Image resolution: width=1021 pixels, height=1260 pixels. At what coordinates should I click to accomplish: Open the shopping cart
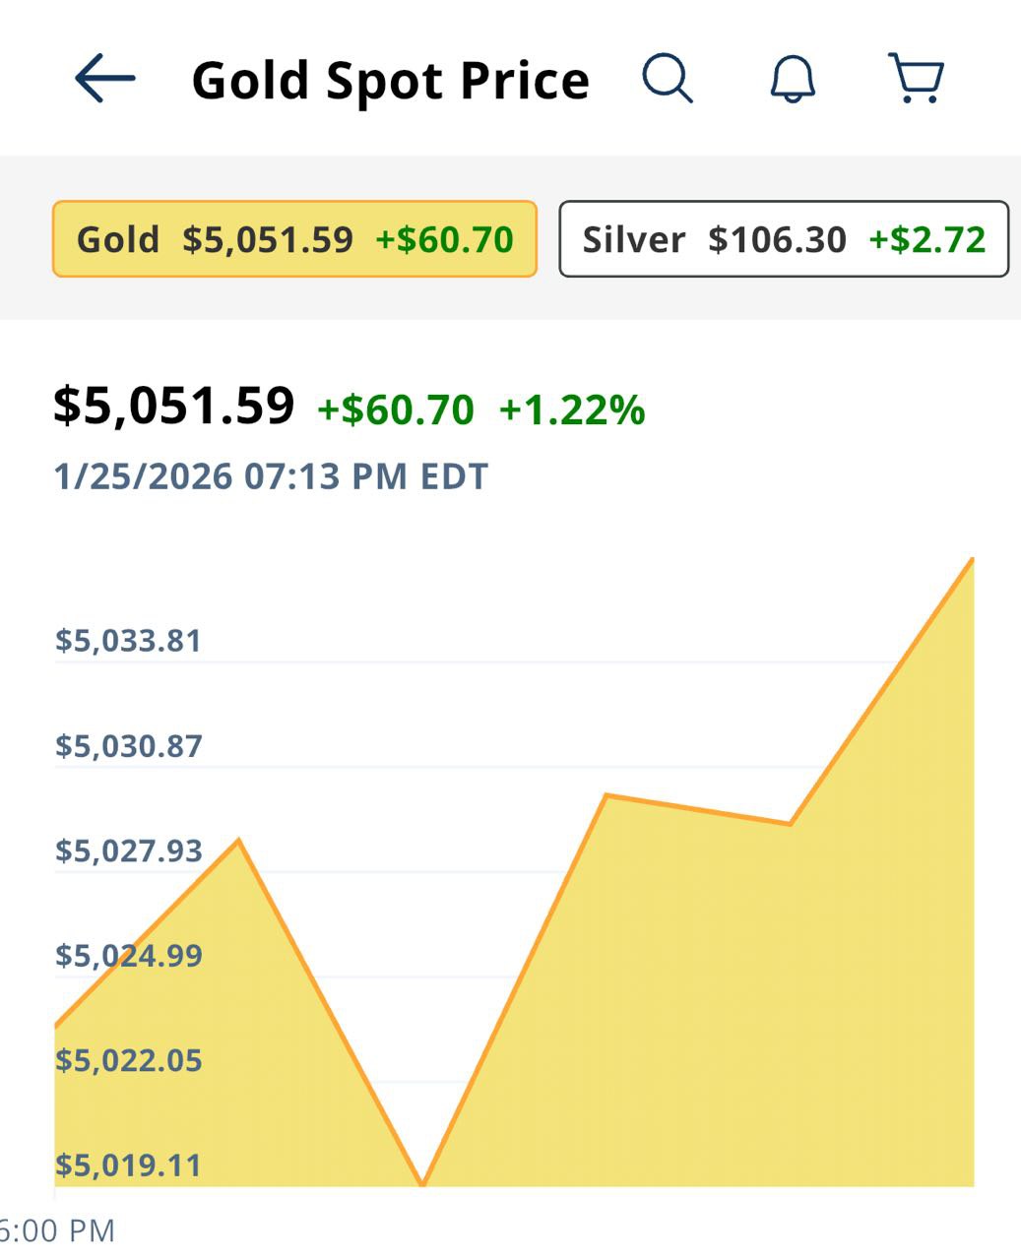tap(916, 78)
